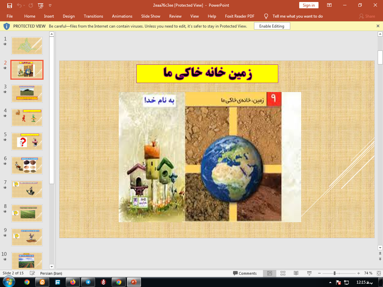Click Enable Editing to exit Protected View
This screenshot has height=287, width=383.
[272, 26]
